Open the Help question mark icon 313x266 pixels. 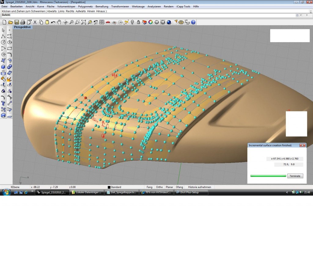(193, 22)
